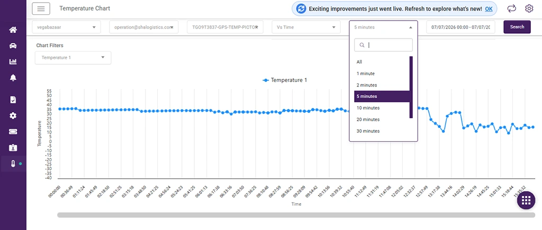542x230 pixels.
Task: Select the 2 minutes interval option
Action: point(382,85)
